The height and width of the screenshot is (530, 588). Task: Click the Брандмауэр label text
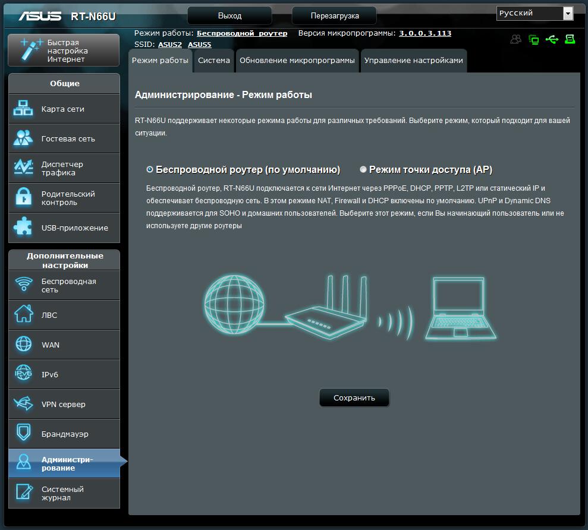(x=65, y=434)
